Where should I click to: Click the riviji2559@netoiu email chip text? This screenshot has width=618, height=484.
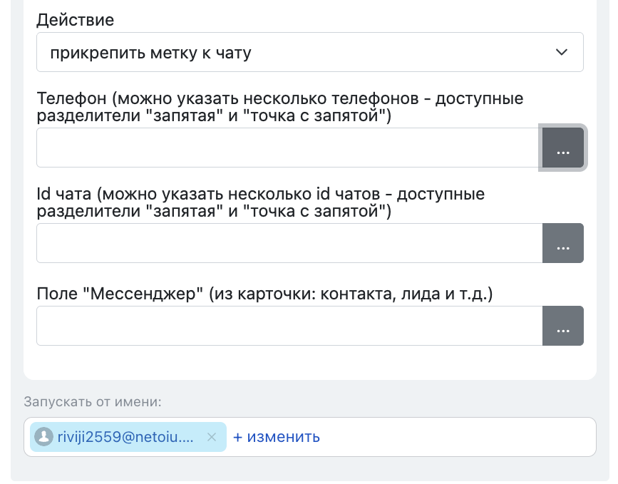[x=125, y=437]
